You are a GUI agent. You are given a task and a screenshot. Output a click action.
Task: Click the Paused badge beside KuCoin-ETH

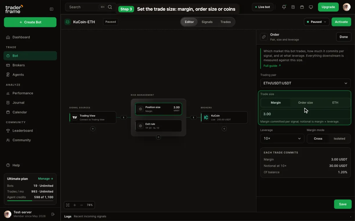111,22
